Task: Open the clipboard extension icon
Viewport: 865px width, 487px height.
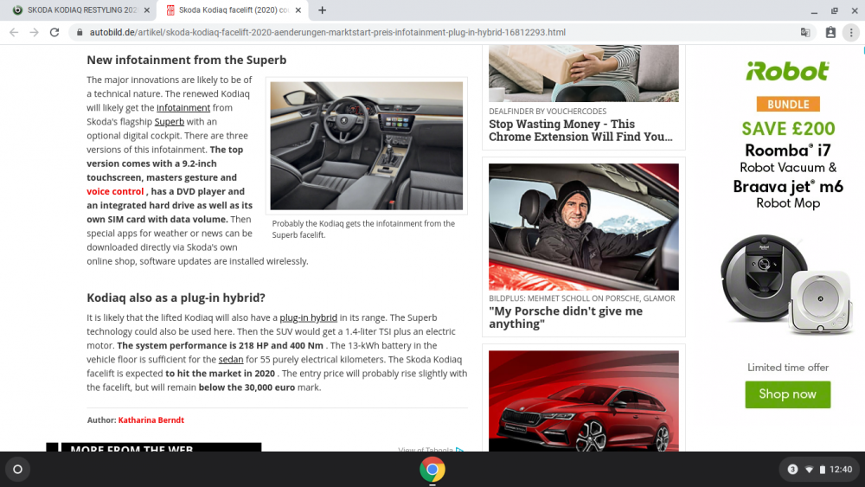Action: click(830, 33)
